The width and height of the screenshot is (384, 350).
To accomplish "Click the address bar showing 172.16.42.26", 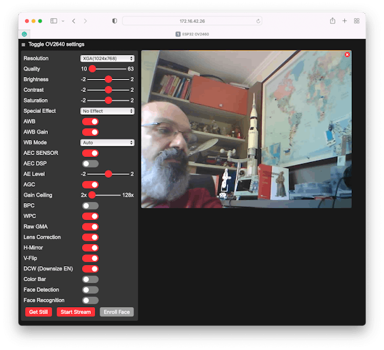I will (192, 21).
